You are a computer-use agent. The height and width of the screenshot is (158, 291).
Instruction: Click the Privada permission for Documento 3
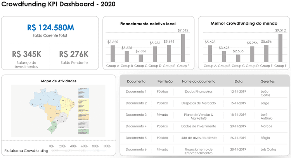(x=163, y=115)
